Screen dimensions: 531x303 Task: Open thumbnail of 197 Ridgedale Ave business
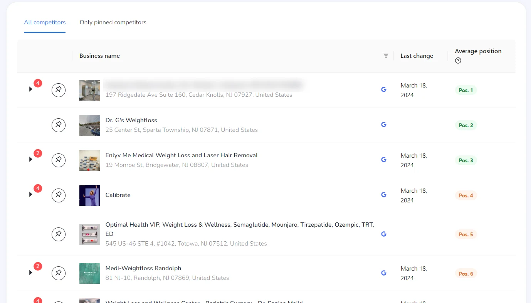(90, 90)
